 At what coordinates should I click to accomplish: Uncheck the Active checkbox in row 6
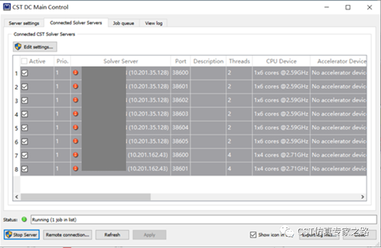25,141
